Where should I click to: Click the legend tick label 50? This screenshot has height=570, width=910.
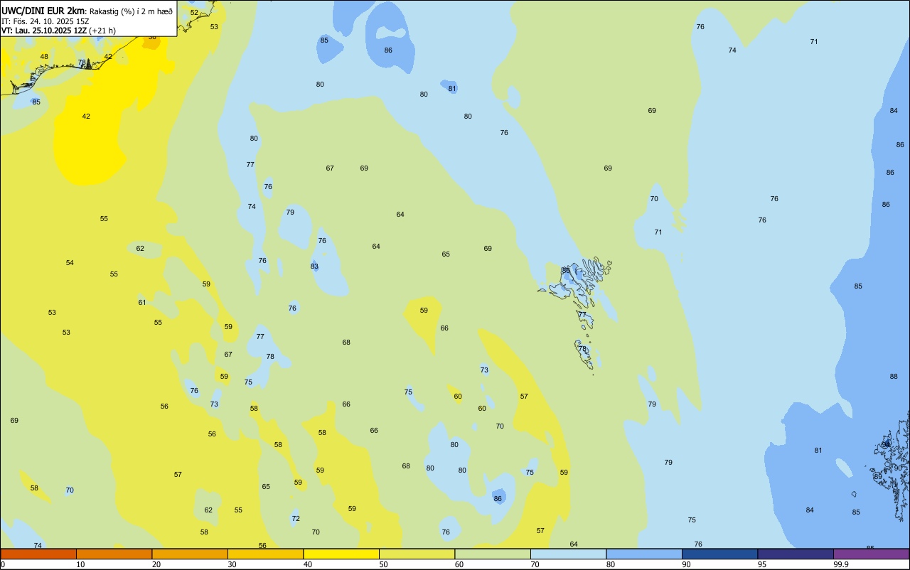coord(383,564)
